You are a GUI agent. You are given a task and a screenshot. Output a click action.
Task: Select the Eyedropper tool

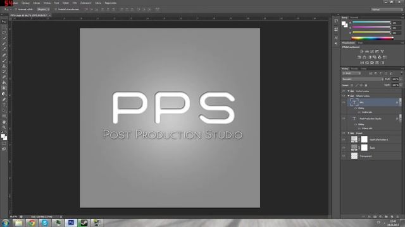tap(4, 49)
